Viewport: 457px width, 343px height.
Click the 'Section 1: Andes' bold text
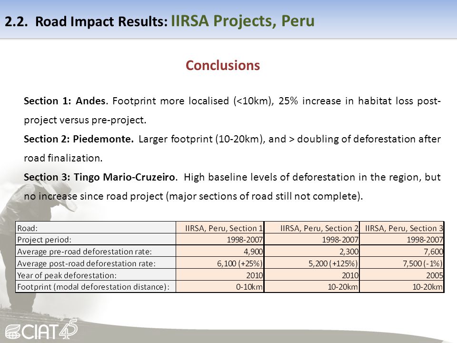[64, 101]
